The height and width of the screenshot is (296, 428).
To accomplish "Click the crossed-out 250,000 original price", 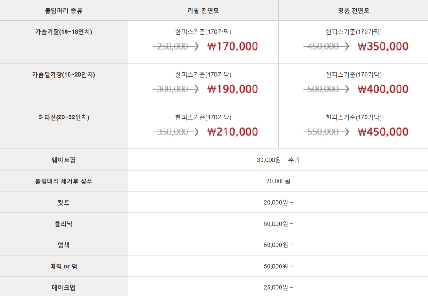I will [172, 47].
